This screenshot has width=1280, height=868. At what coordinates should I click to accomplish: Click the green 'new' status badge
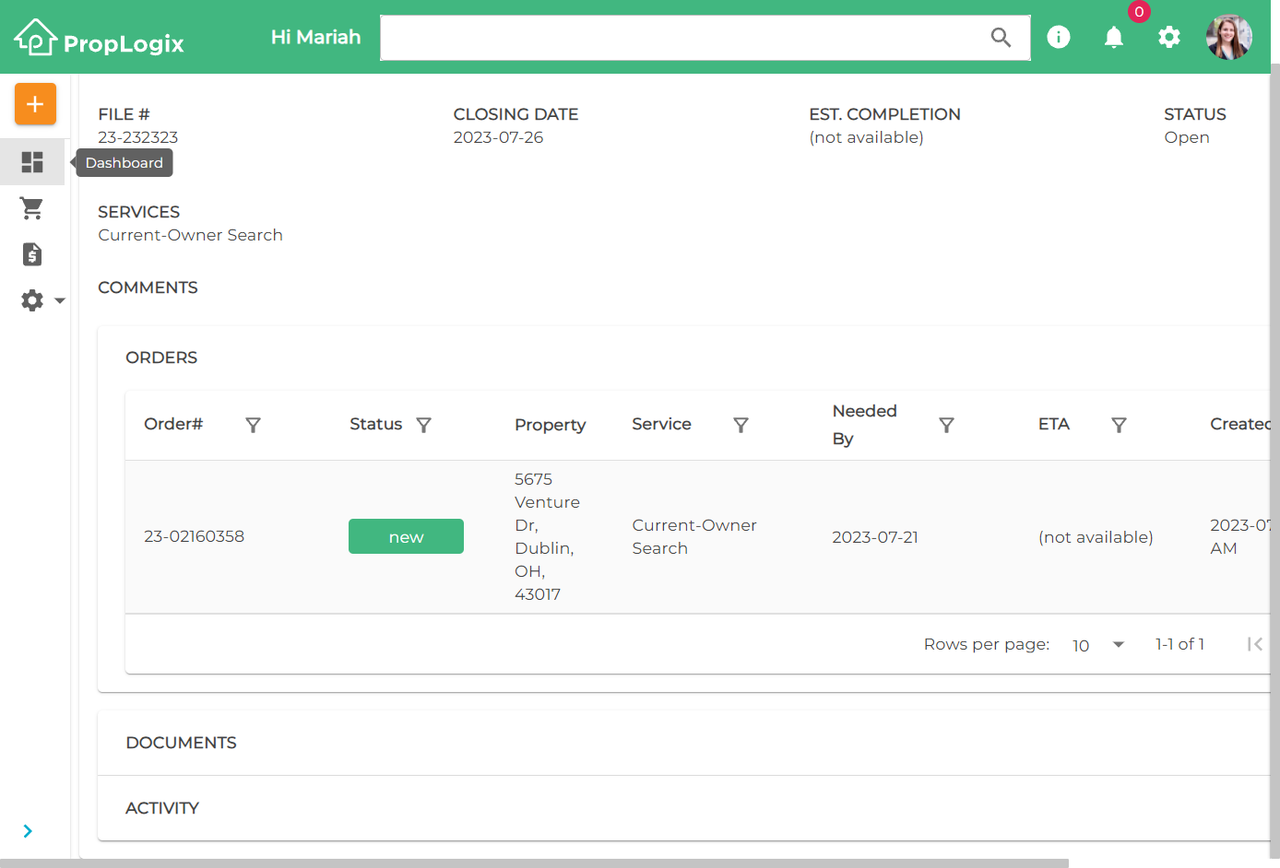(x=406, y=536)
